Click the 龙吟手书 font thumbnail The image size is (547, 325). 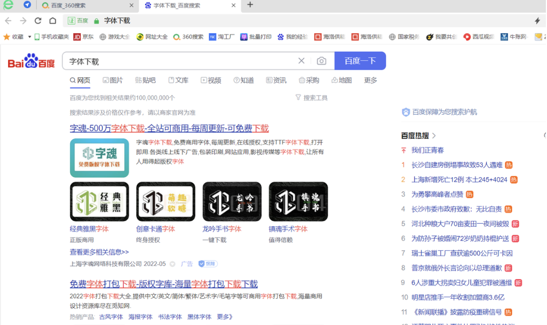pyautogui.click(x=232, y=202)
